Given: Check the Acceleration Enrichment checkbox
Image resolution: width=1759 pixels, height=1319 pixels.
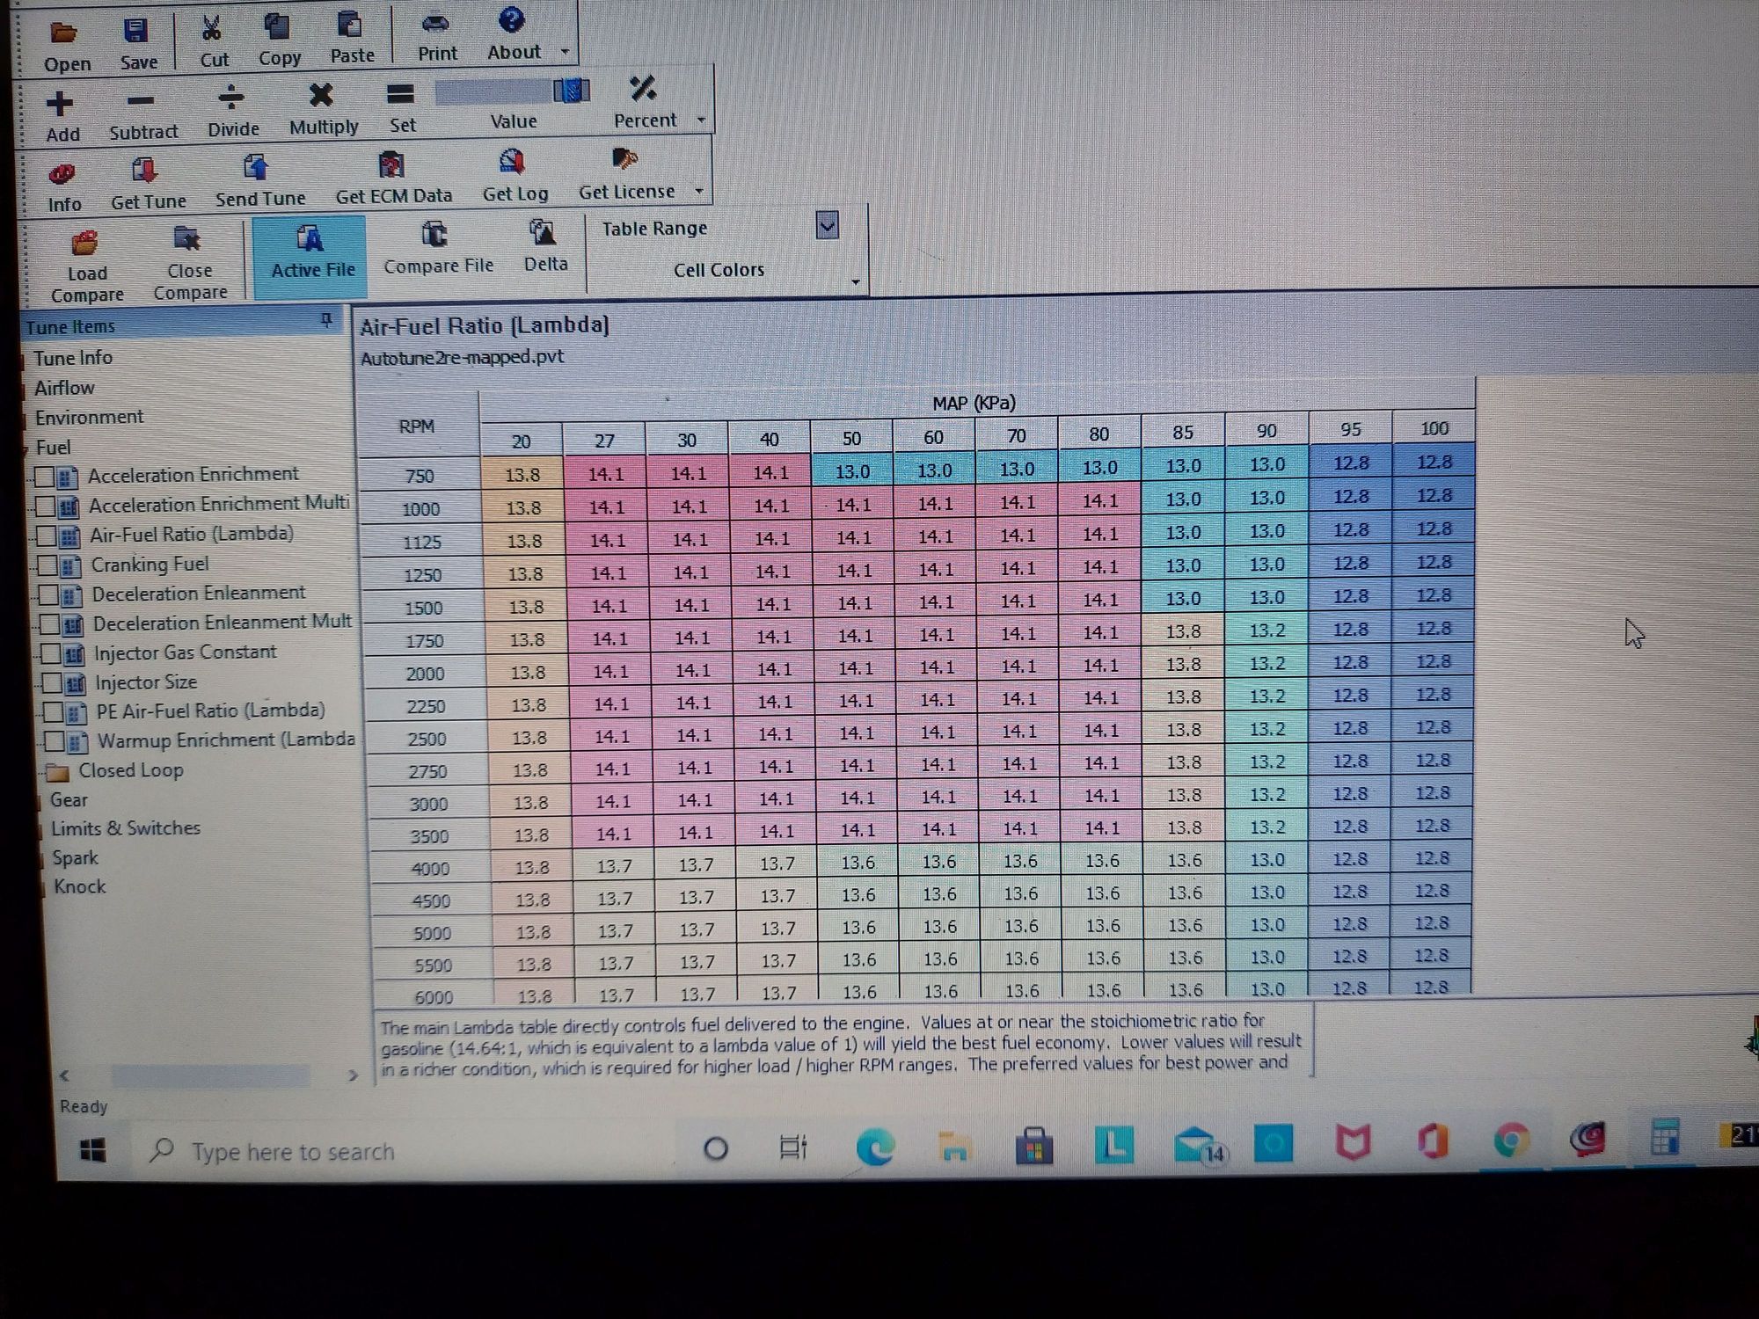Looking at the screenshot, I should 44,477.
